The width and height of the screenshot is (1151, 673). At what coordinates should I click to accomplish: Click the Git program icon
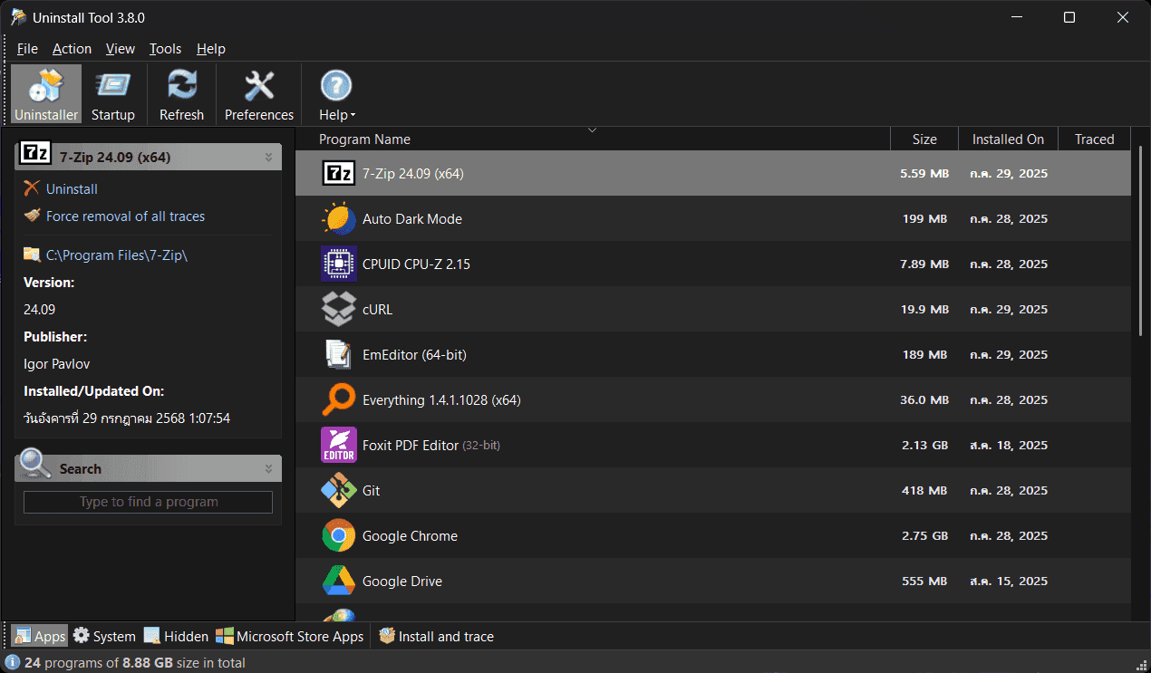pos(339,490)
